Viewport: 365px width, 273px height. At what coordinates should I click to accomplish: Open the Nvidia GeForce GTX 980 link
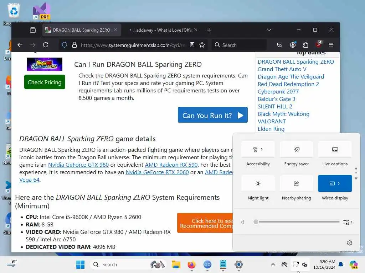(x=78, y=165)
